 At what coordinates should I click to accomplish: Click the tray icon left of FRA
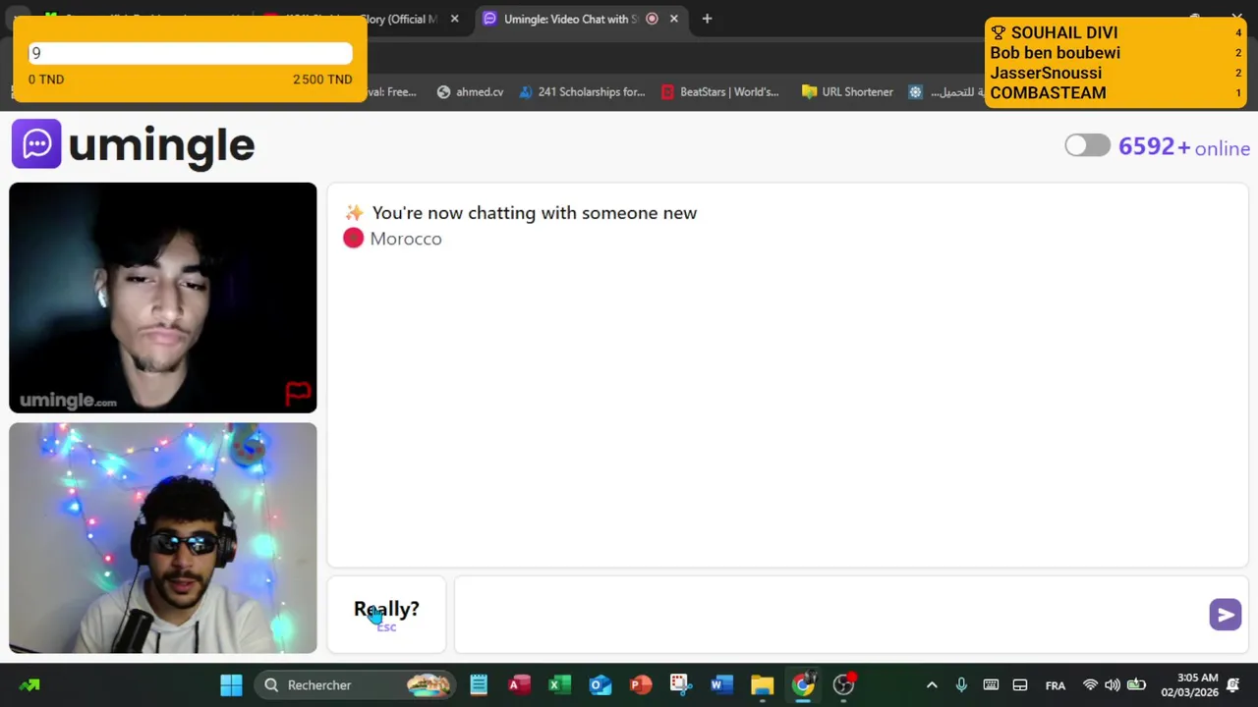[1020, 685]
